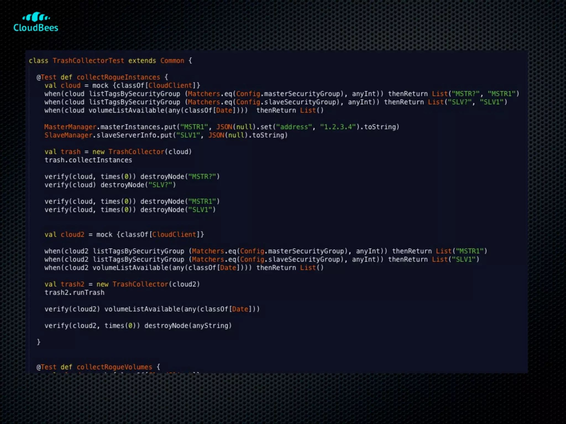
Task: Click the "address" string literal
Action: (294, 127)
